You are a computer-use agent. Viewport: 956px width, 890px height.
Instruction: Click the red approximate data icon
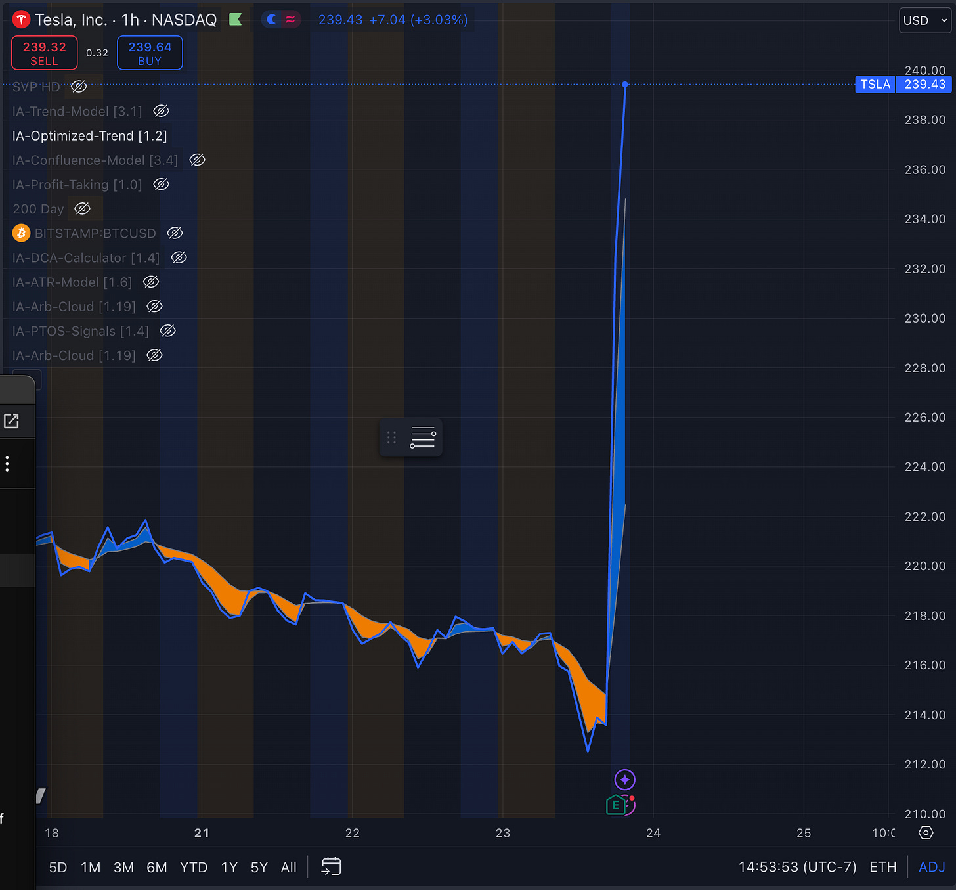(290, 20)
